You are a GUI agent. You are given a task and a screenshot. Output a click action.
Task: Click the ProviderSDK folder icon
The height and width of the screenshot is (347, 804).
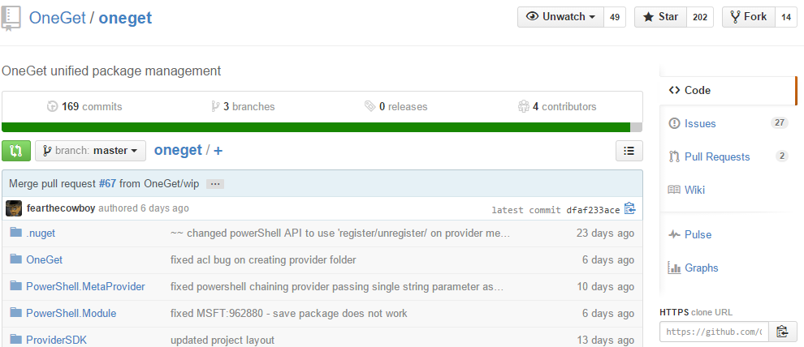(16, 340)
